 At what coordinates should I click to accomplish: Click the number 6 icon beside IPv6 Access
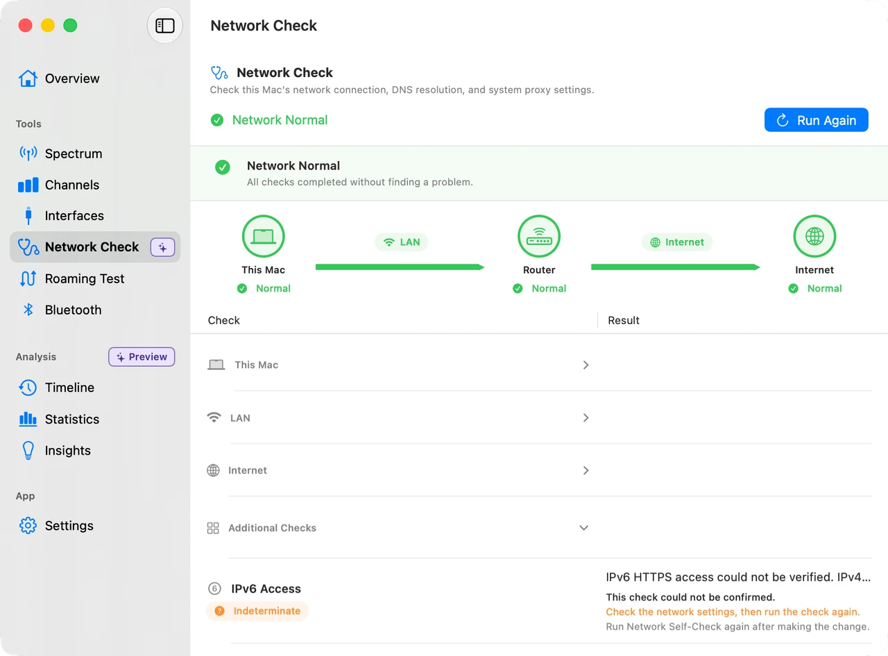pyautogui.click(x=214, y=589)
